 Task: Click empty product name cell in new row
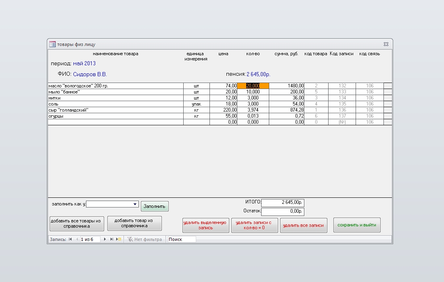[x=115, y=122]
